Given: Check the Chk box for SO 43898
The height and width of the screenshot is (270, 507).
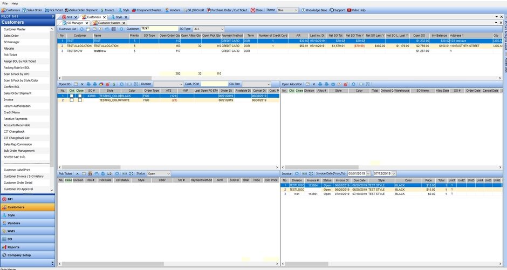Looking at the screenshot, I should 71,96.
